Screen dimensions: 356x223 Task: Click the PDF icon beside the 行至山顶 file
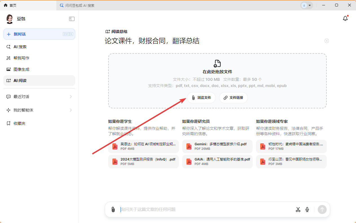(262, 162)
